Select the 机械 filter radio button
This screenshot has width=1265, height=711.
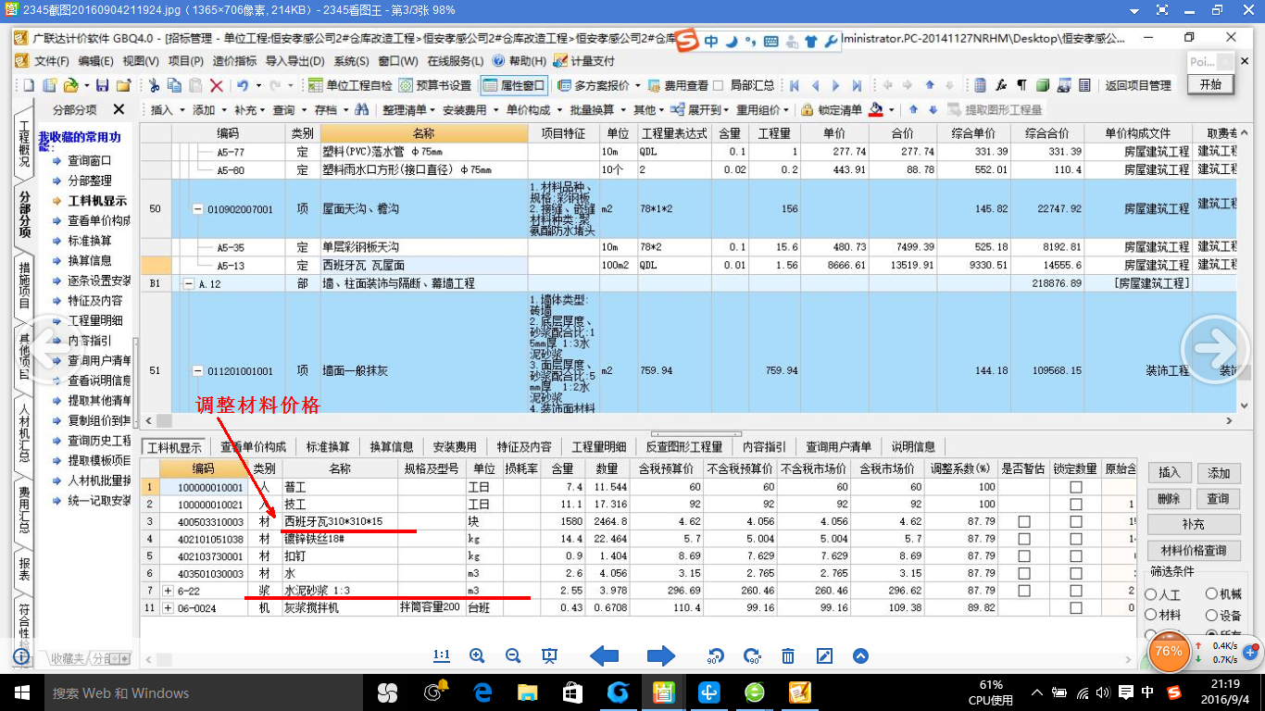(x=1211, y=594)
